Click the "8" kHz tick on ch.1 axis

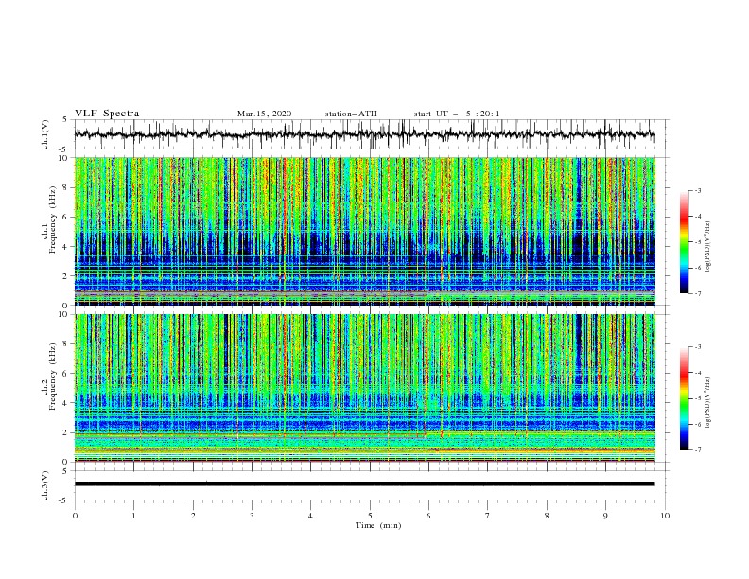[67, 187]
